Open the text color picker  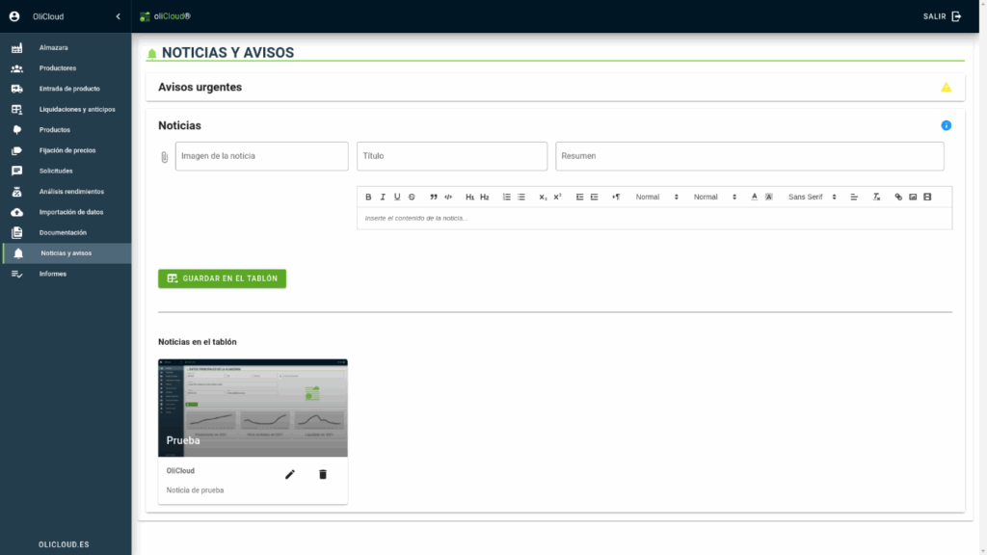pyautogui.click(x=755, y=197)
